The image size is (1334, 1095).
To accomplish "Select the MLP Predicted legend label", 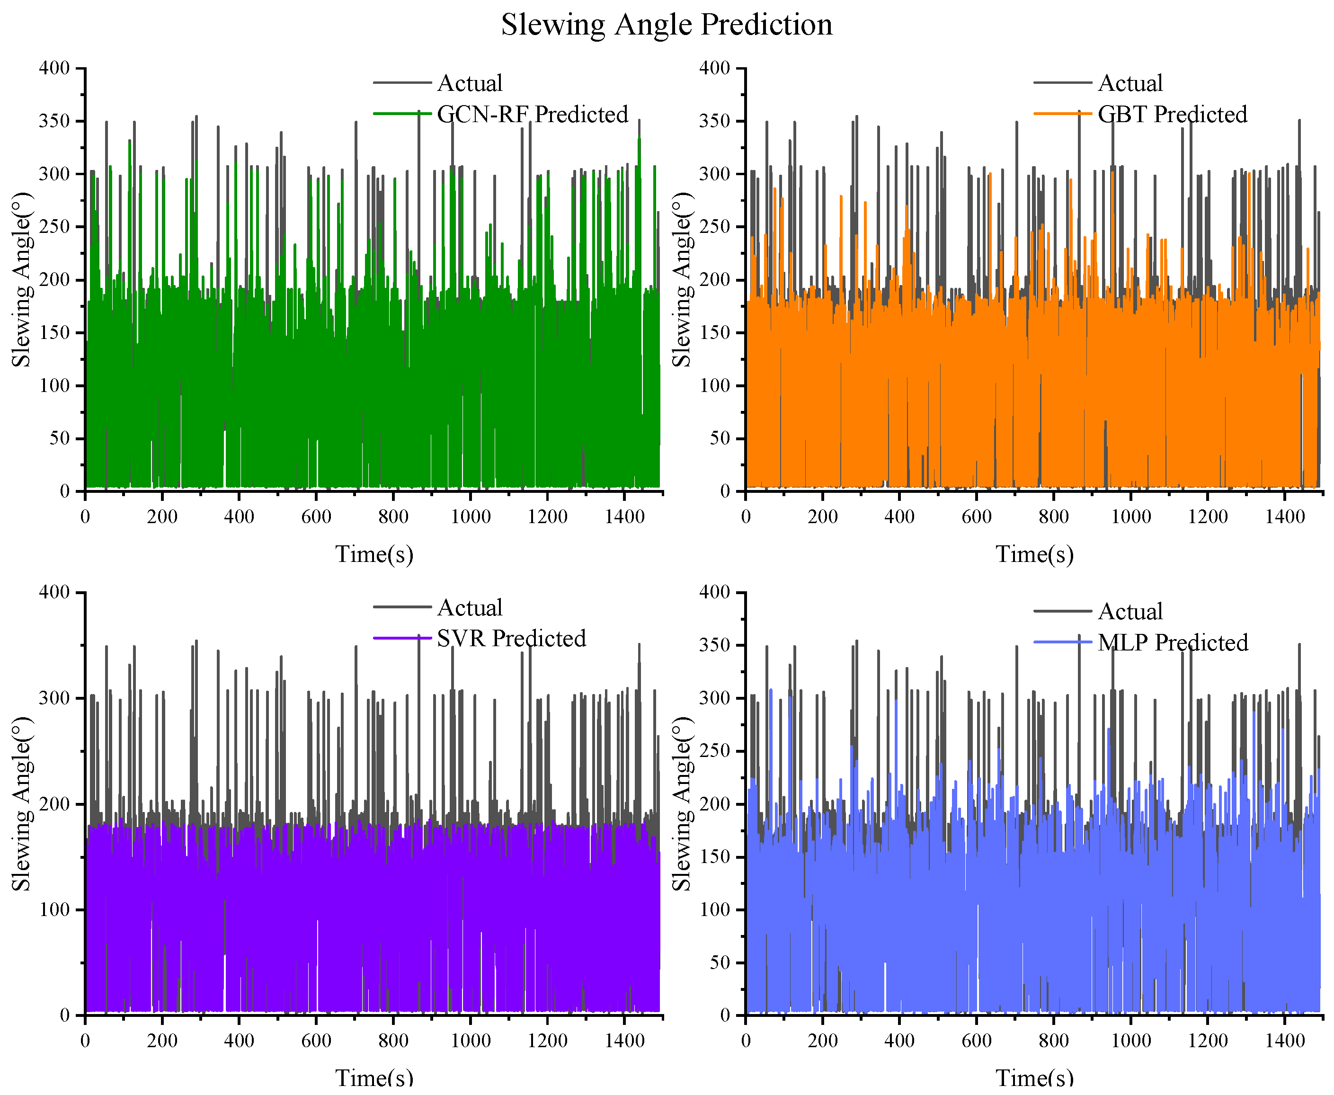I will coord(1173,643).
